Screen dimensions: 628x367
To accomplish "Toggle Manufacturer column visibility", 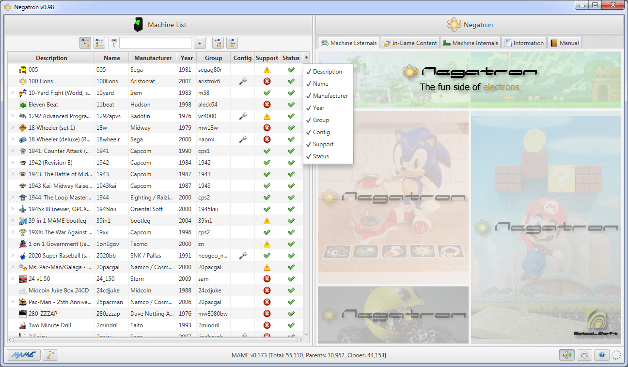I will (x=327, y=96).
